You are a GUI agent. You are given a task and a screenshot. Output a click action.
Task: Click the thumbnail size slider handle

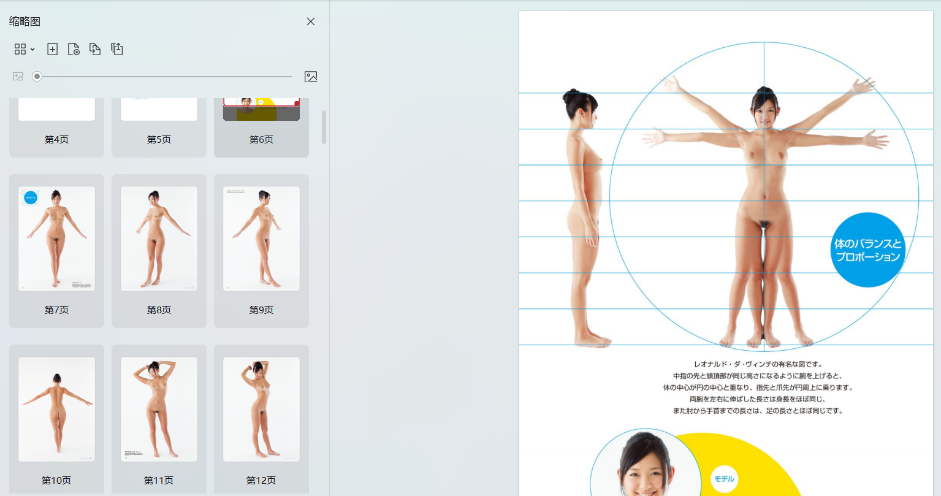pyautogui.click(x=37, y=77)
